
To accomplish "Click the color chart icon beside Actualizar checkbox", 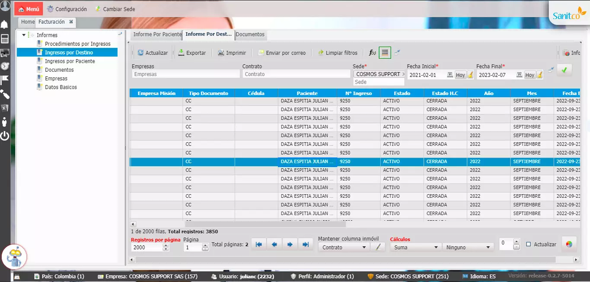I will 569,244.
